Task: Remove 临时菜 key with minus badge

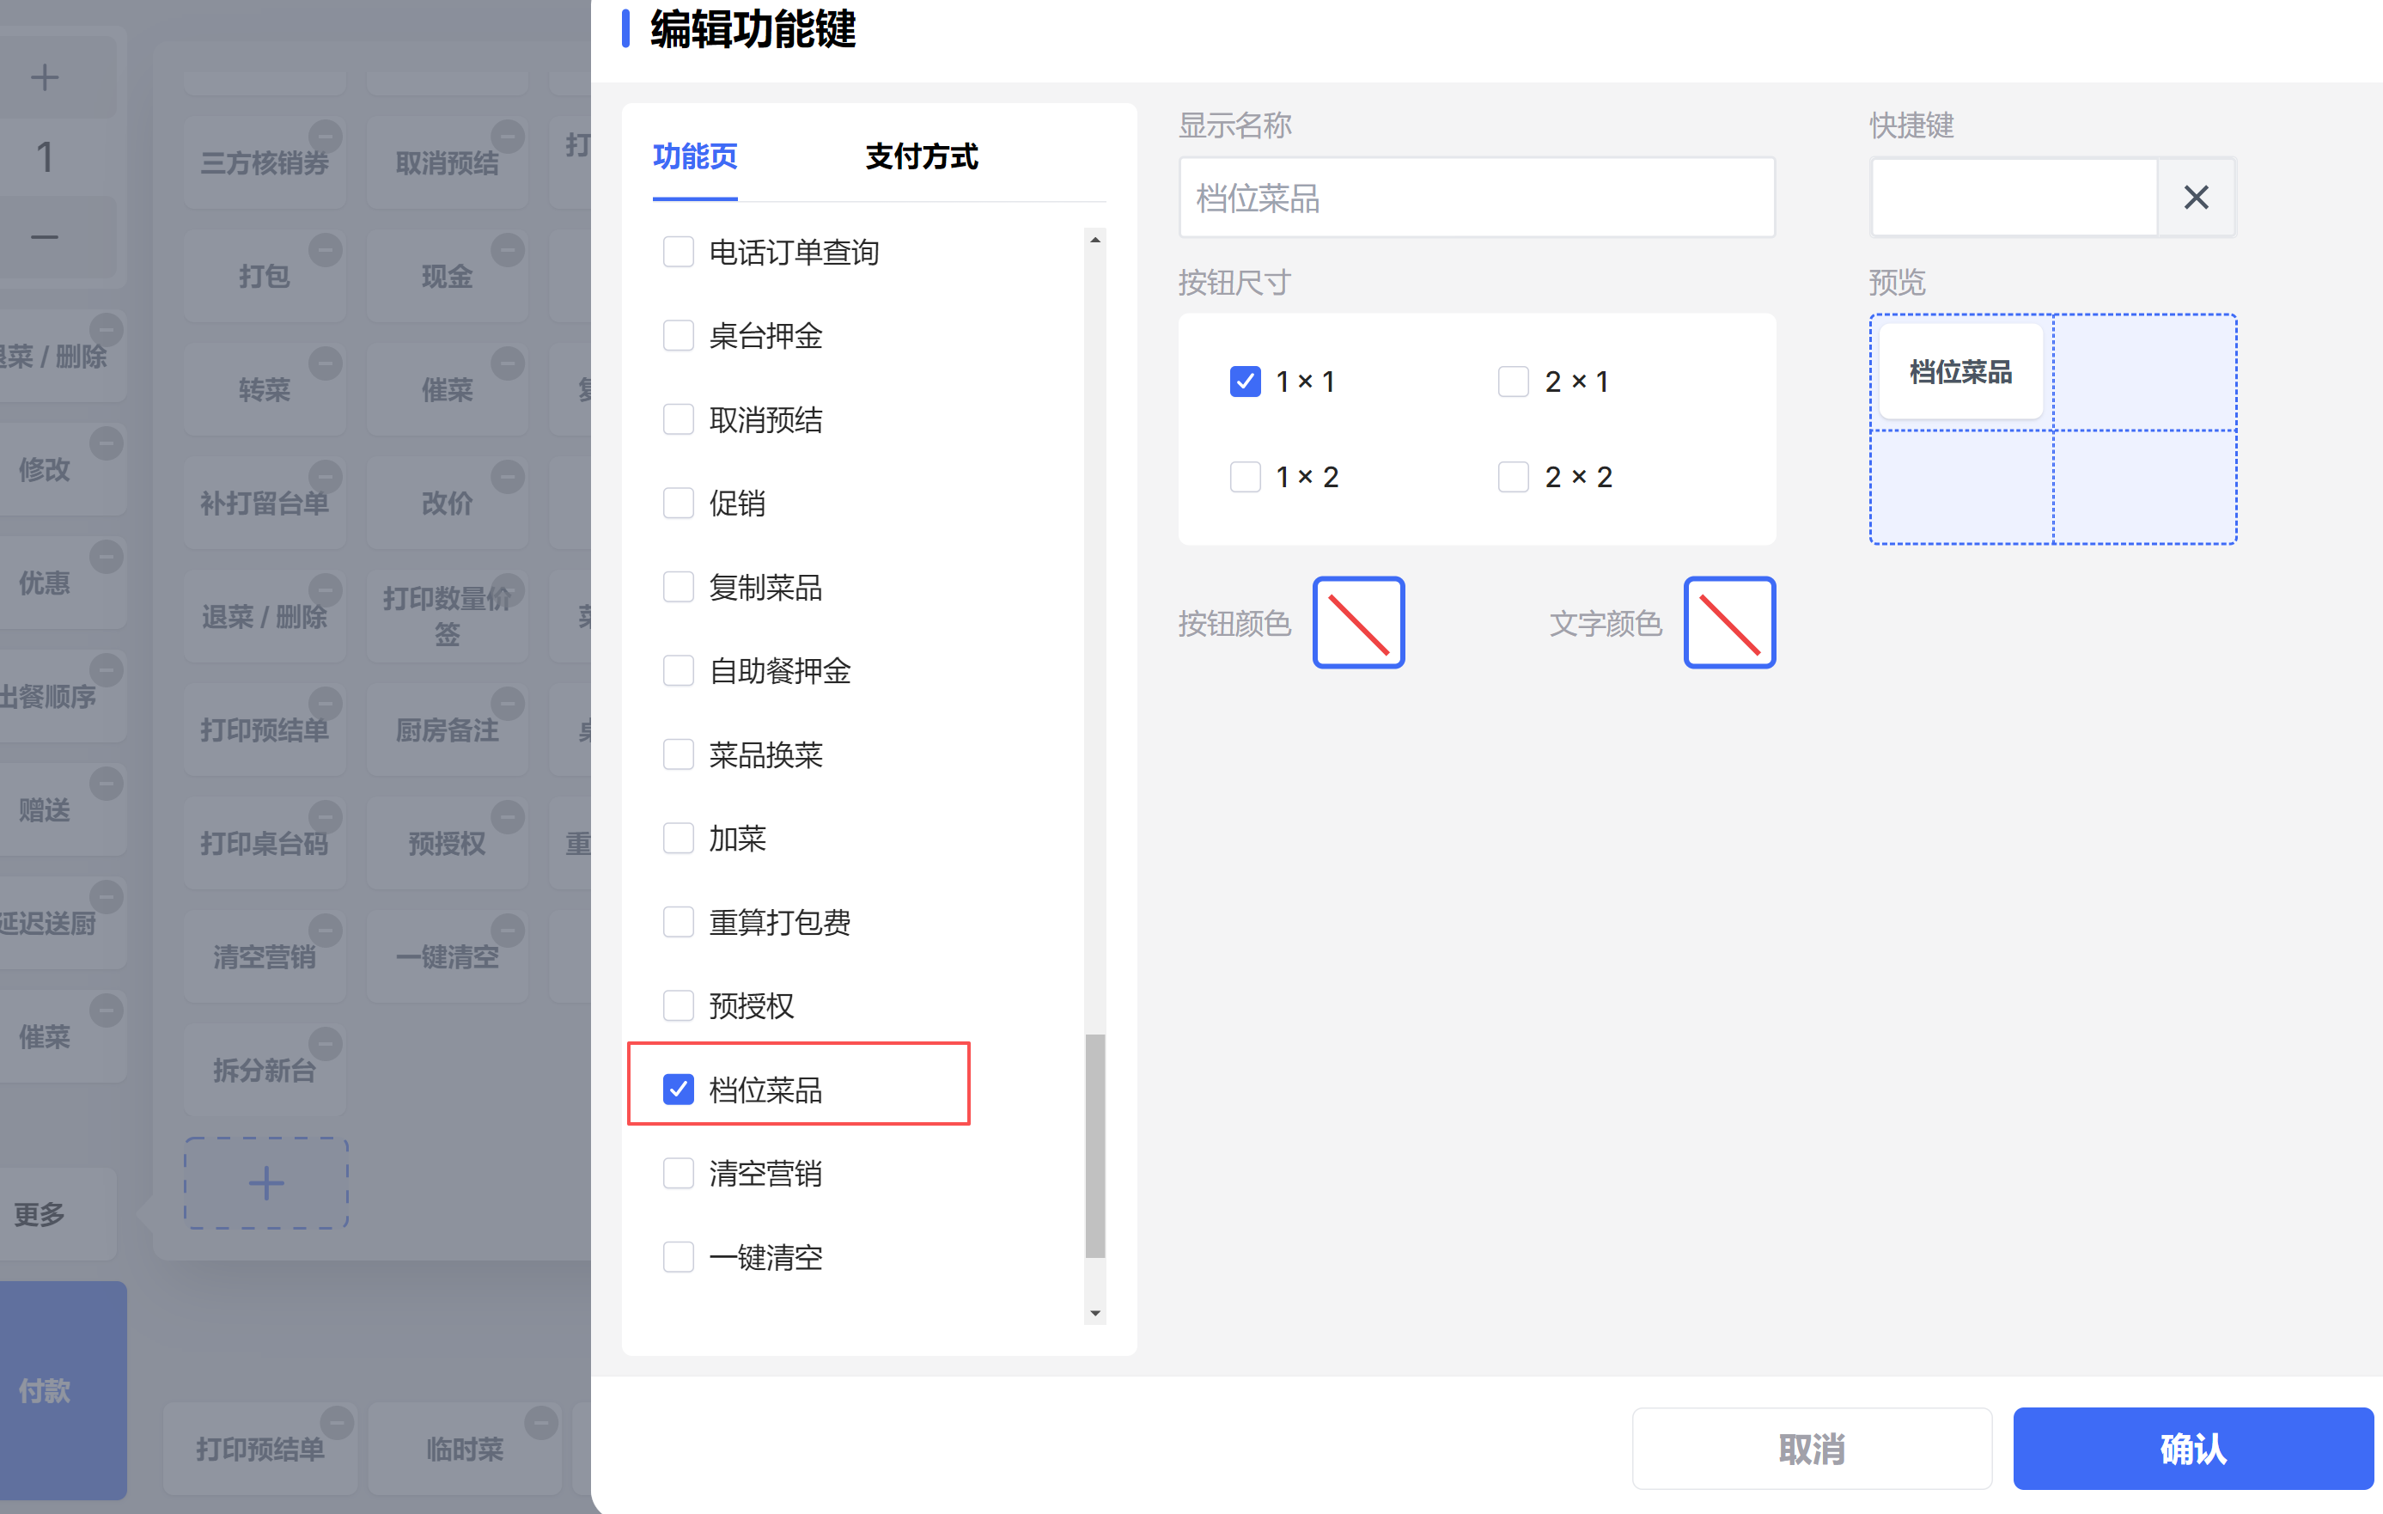Action: coord(540,1423)
